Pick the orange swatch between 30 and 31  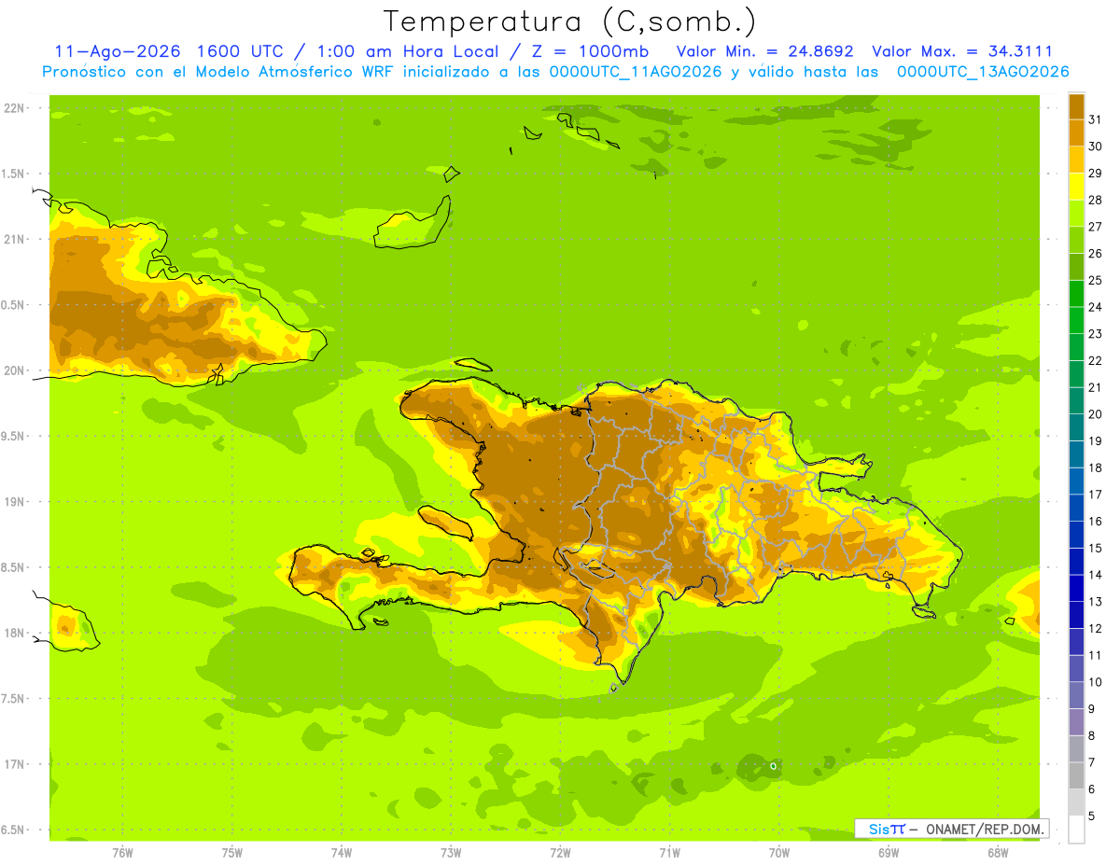coord(1076,133)
